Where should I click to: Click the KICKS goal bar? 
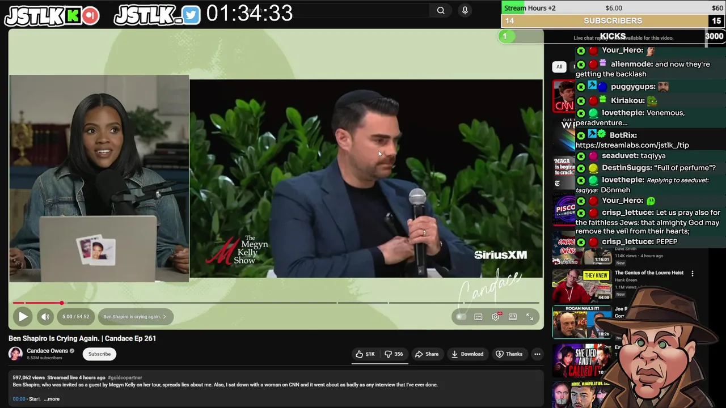613,36
